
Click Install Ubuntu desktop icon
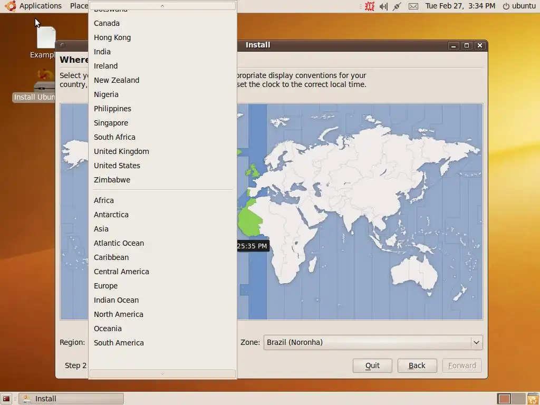point(34,86)
